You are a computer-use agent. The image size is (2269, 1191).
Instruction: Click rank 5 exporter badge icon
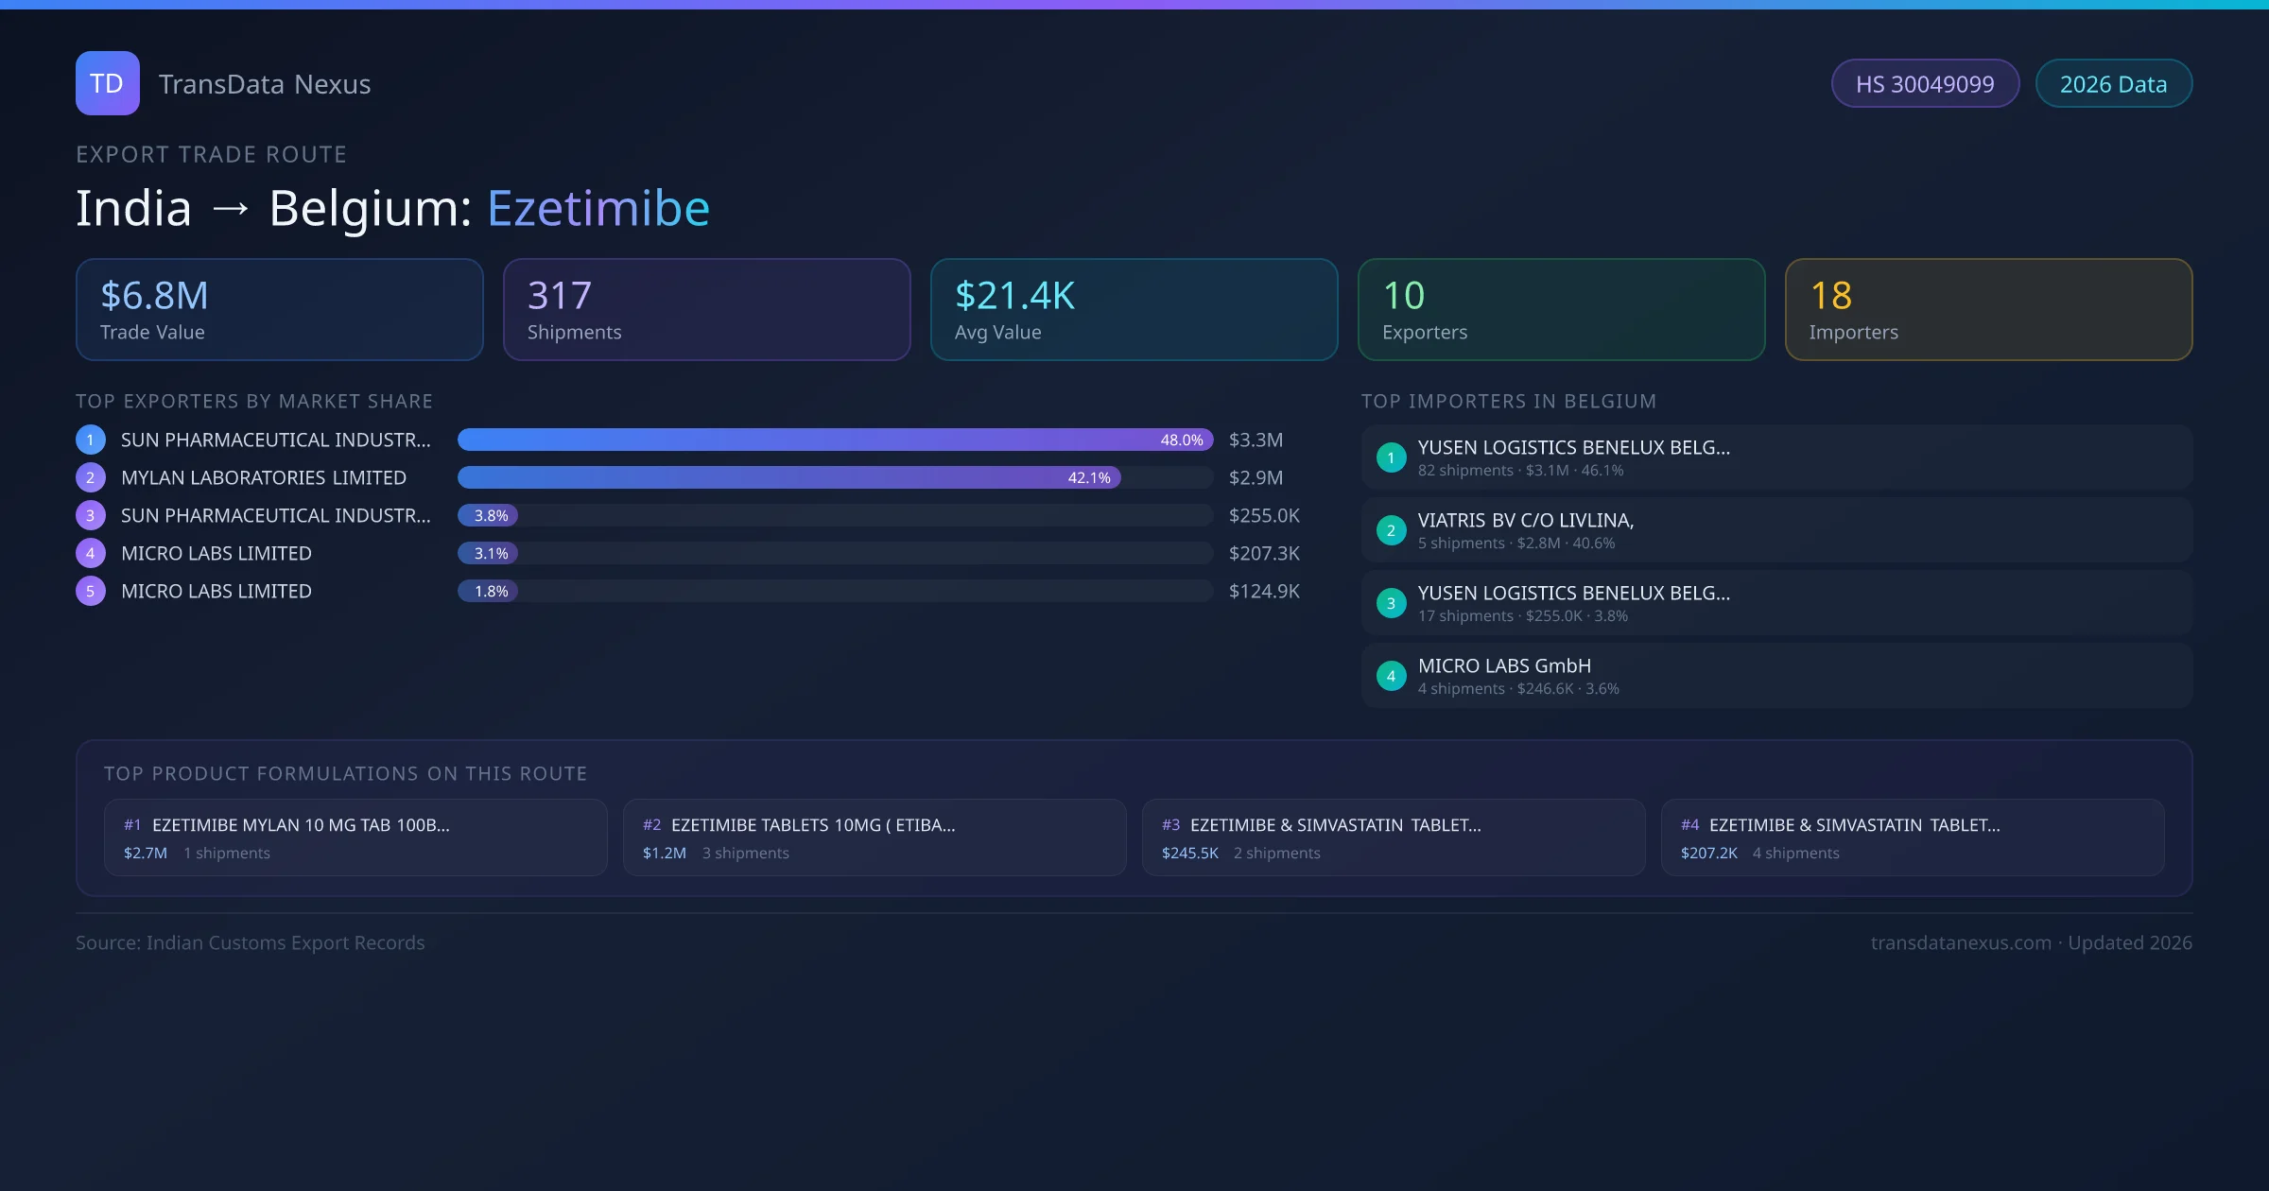tap(91, 591)
